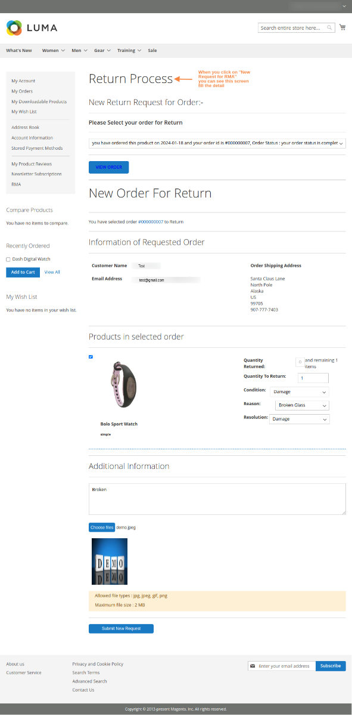
Task: Click the demo.jpeg image thumbnail
Action: (x=110, y=561)
